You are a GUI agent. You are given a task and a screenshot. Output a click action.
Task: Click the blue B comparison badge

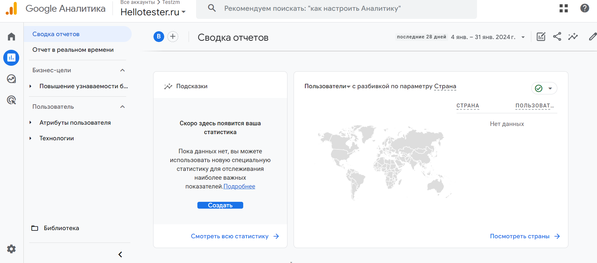[x=159, y=36]
